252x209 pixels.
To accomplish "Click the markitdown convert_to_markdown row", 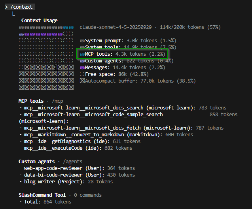I will coord(106,135).
